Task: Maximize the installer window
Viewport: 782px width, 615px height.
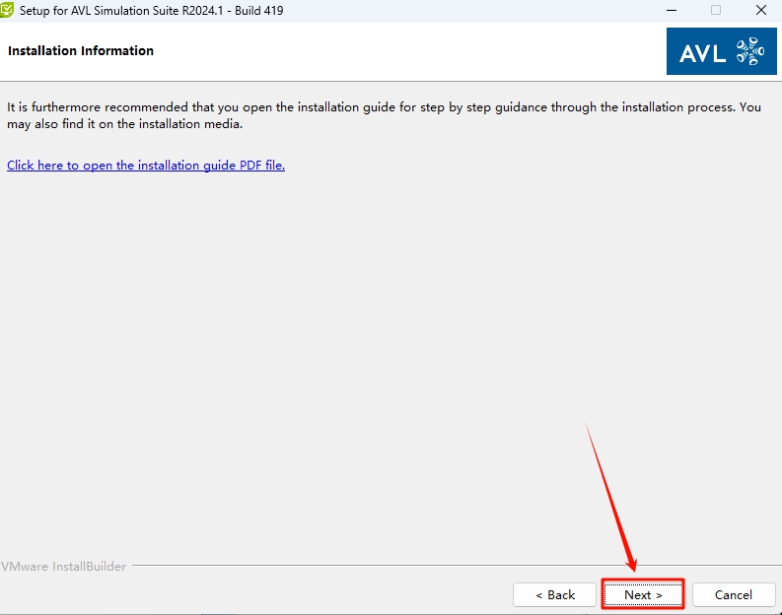Action: tap(716, 10)
